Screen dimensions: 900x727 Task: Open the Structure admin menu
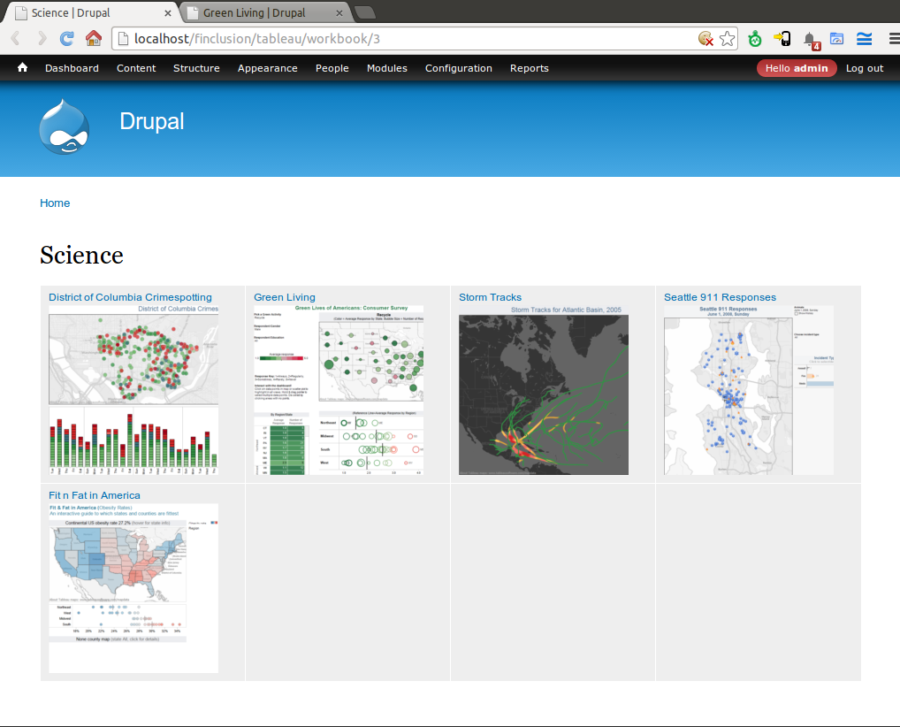pyautogui.click(x=196, y=67)
